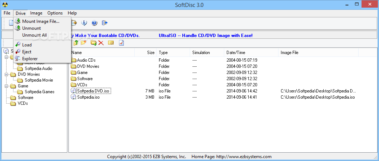Select VCDs node in folder tree
The width and height of the screenshot is (379, 161).
23,103
